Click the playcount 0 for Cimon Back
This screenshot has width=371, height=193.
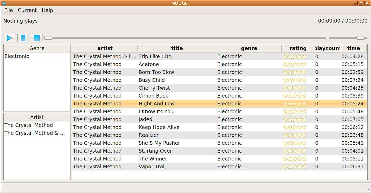(x=317, y=96)
